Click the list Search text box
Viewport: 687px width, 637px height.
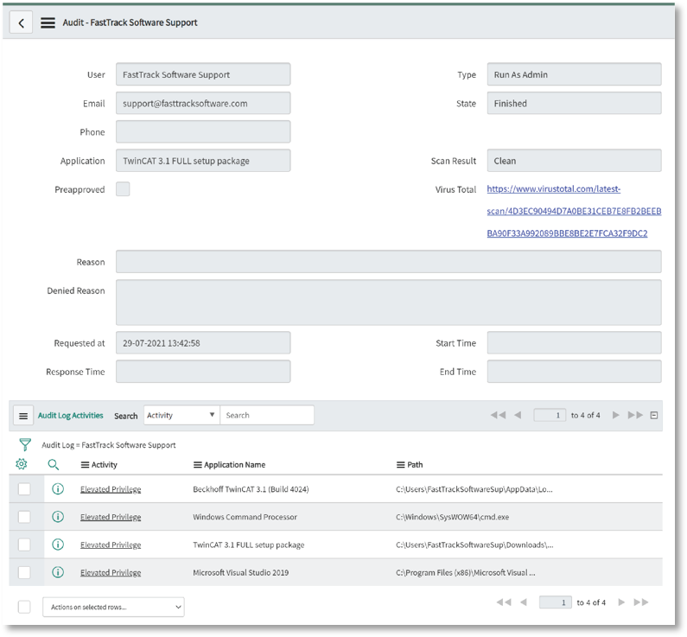pos(267,415)
